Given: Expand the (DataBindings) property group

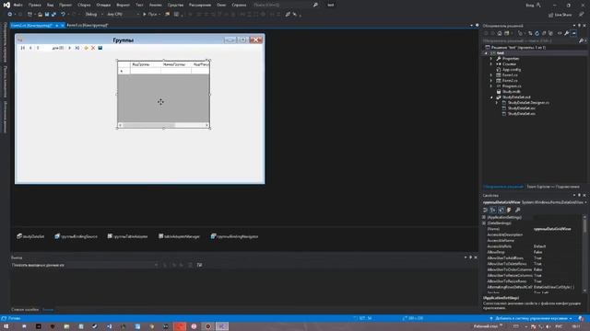Looking at the screenshot, I should [x=484, y=223].
